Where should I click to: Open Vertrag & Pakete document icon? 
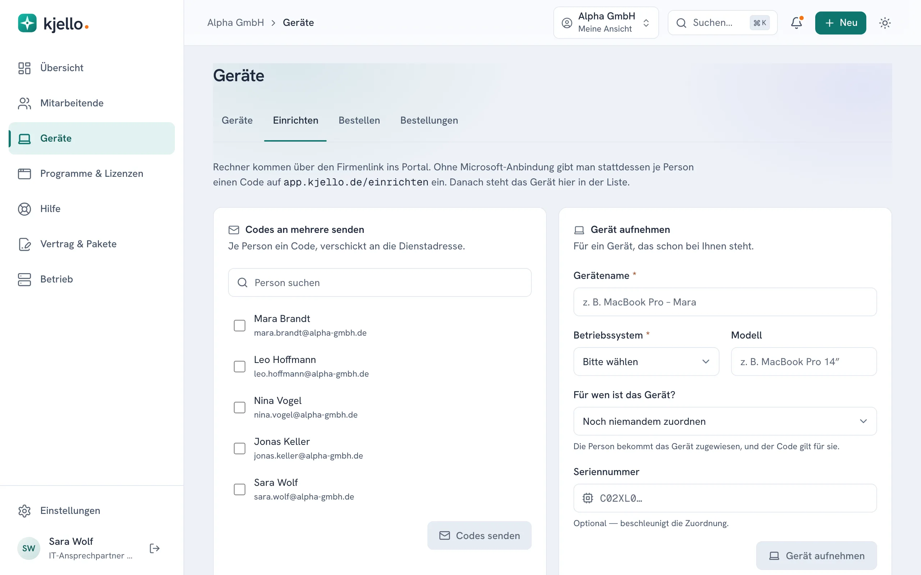pyautogui.click(x=24, y=244)
